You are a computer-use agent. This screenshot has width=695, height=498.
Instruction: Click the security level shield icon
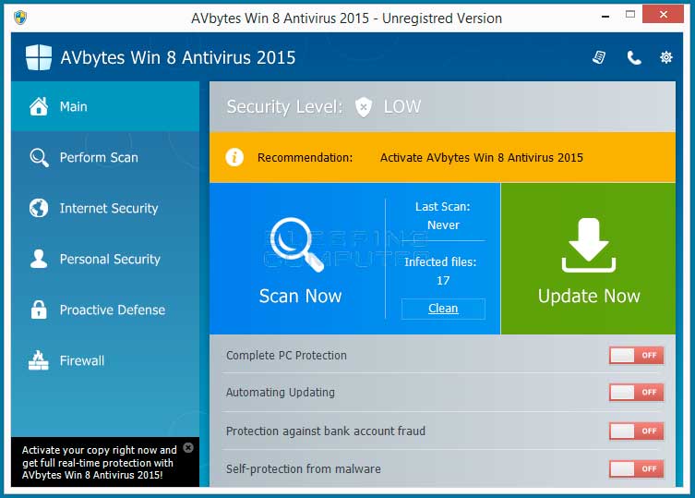pos(364,107)
